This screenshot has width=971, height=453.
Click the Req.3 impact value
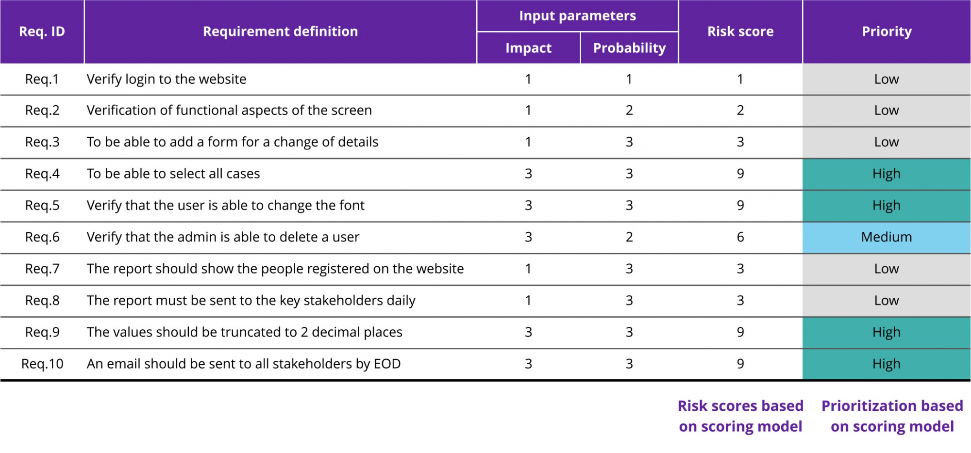pos(528,142)
